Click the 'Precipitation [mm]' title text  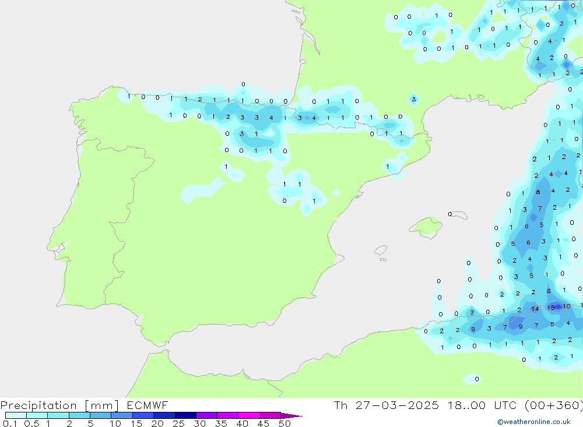[x=59, y=405]
